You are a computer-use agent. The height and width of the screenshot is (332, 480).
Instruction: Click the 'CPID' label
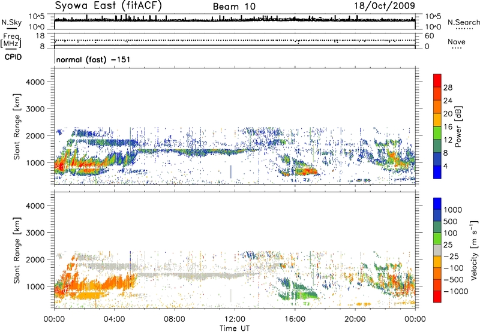tap(13, 57)
